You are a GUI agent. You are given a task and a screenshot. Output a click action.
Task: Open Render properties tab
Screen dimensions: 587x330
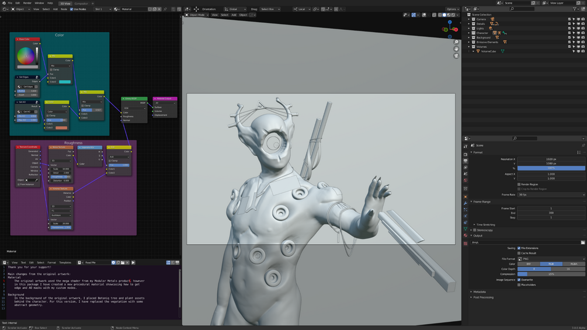(466, 155)
